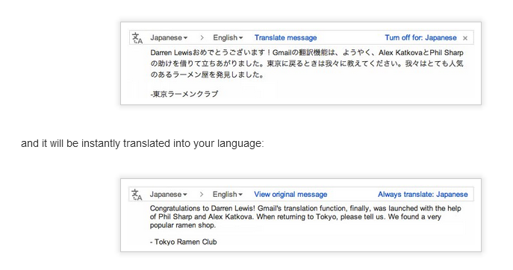Click the arrow between languages in the lower bar
Viewport: 513px width, 270px height.
click(201, 195)
